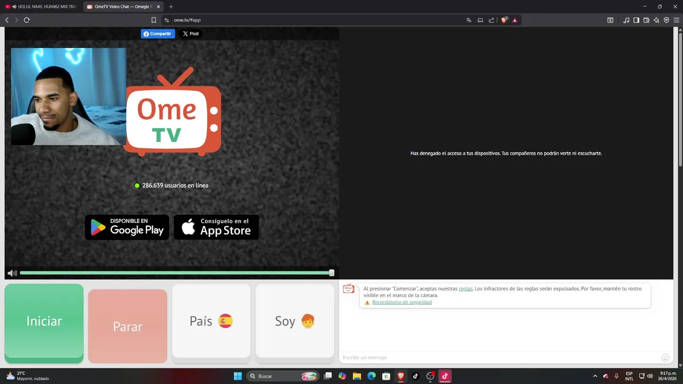Open the Google Play store badge
This screenshot has height=384, width=683.
coord(127,227)
